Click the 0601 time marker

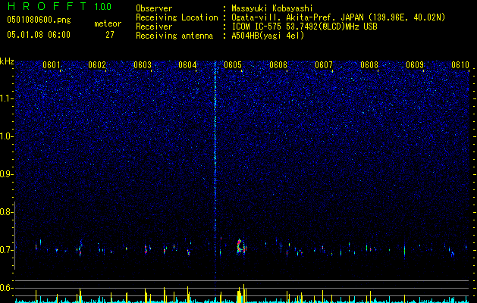51,65
